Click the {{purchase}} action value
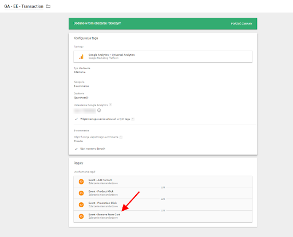The width and height of the screenshot is (293, 237). [x=81, y=98]
